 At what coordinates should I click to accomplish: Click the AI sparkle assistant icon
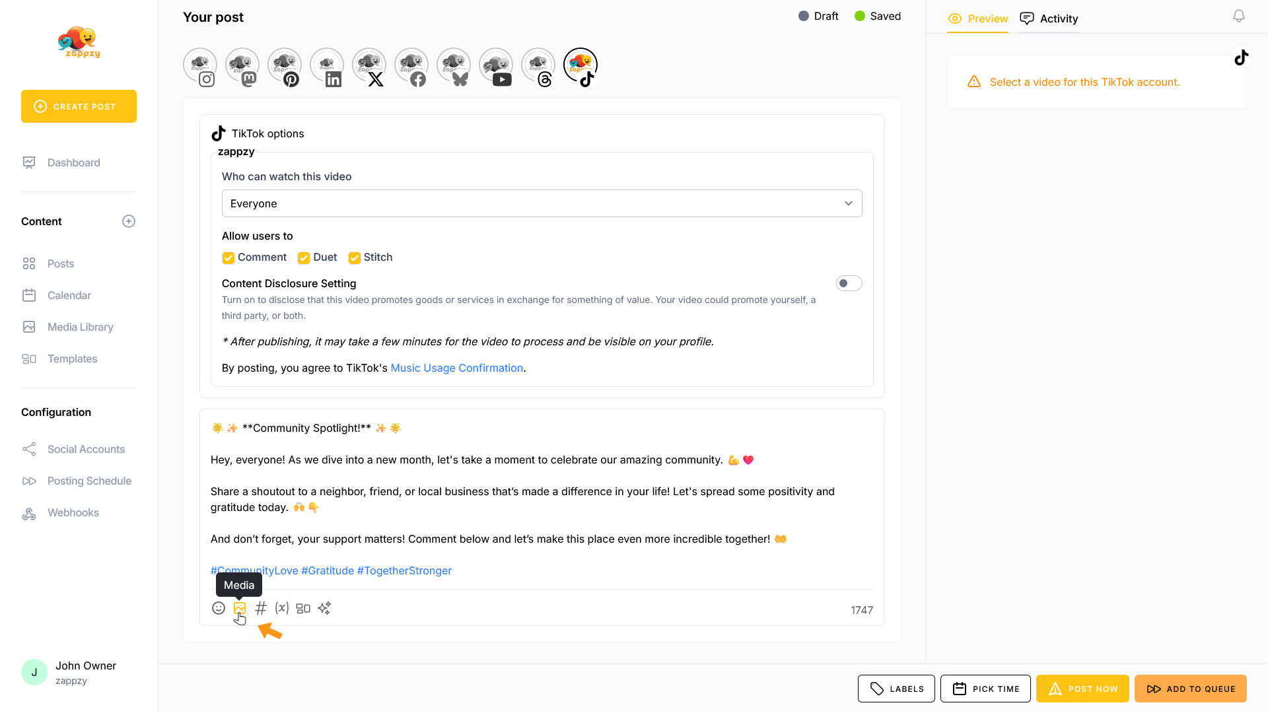[324, 608]
